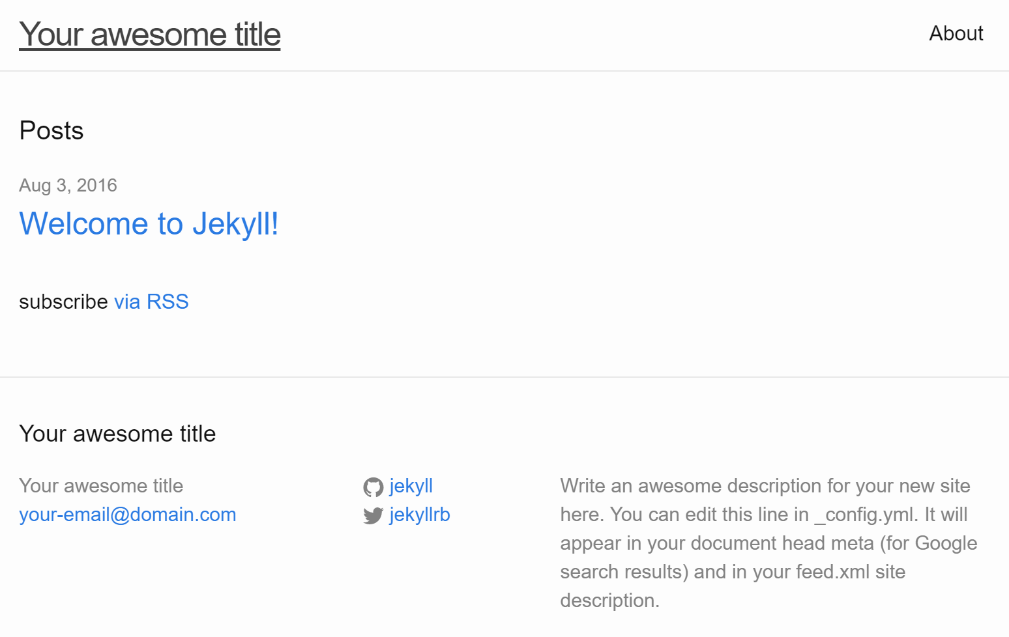Click the Aug 3, 2016 post date
1009x637 pixels.
tap(68, 186)
